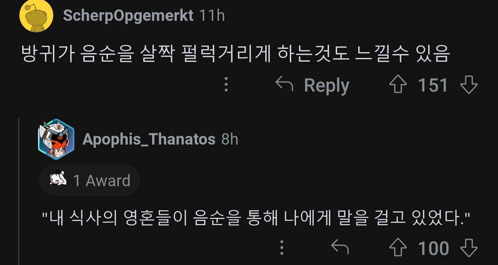
Task: Visit ScherpOpgemerkt's profile via username
Action: pos(128,16)
